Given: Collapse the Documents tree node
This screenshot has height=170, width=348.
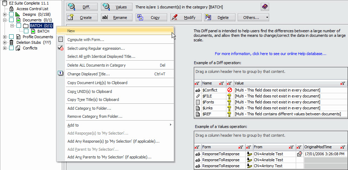Looking at the screenshot, I should pos(5,20).
